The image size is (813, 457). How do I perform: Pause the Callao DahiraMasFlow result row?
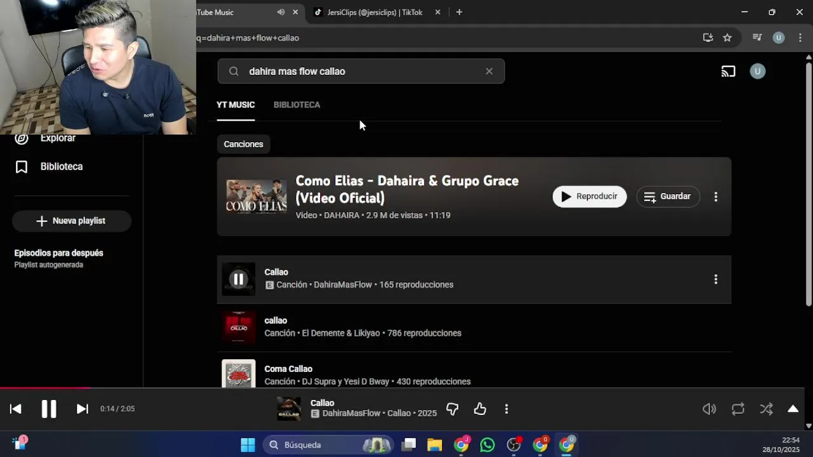238,279
